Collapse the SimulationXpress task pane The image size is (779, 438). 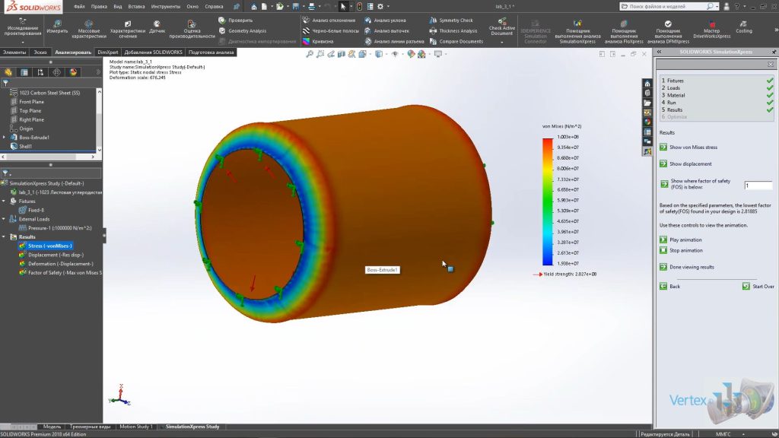660,52
